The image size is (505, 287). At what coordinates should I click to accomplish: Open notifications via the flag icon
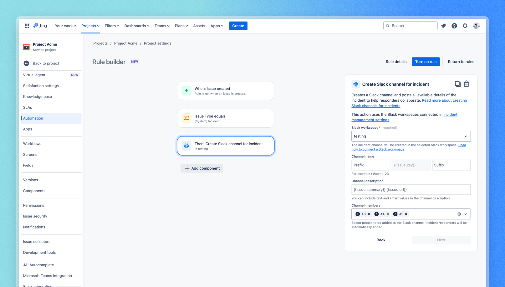[443, 26]
